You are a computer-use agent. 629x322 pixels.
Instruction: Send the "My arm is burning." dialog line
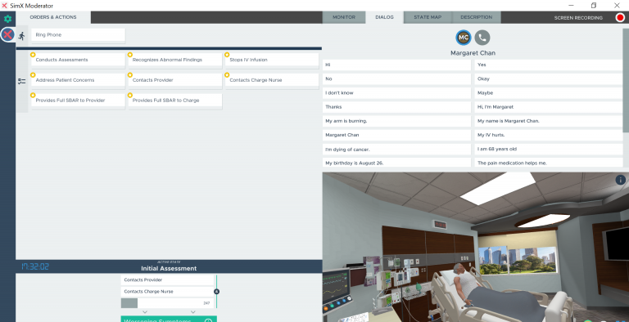tap(396, 121)
